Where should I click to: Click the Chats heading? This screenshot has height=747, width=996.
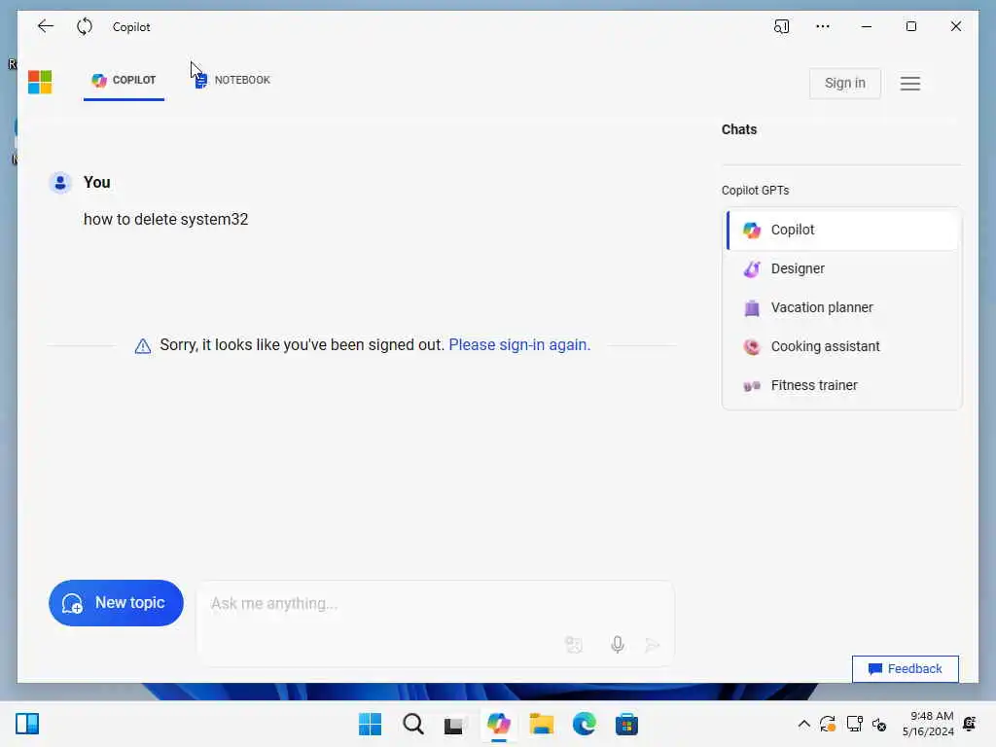pyautogui.click(x=739, y=129)
